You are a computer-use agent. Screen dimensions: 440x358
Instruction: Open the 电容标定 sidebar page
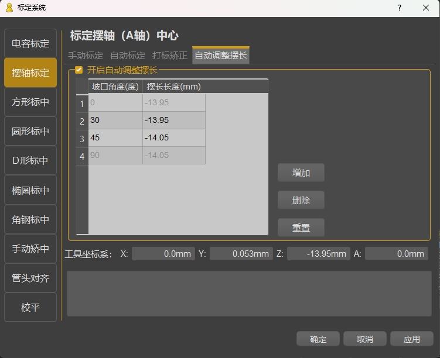30,43
